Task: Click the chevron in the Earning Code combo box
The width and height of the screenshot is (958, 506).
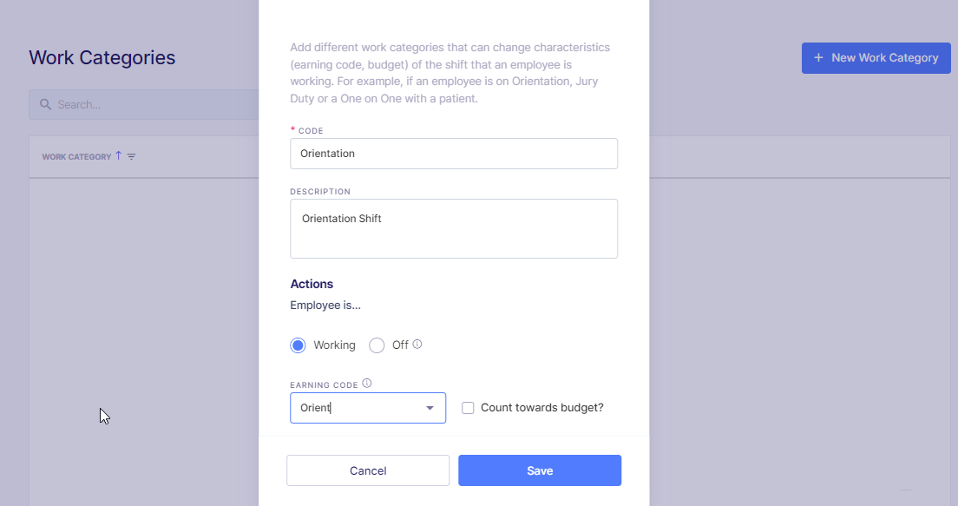Action: [430, 408]
